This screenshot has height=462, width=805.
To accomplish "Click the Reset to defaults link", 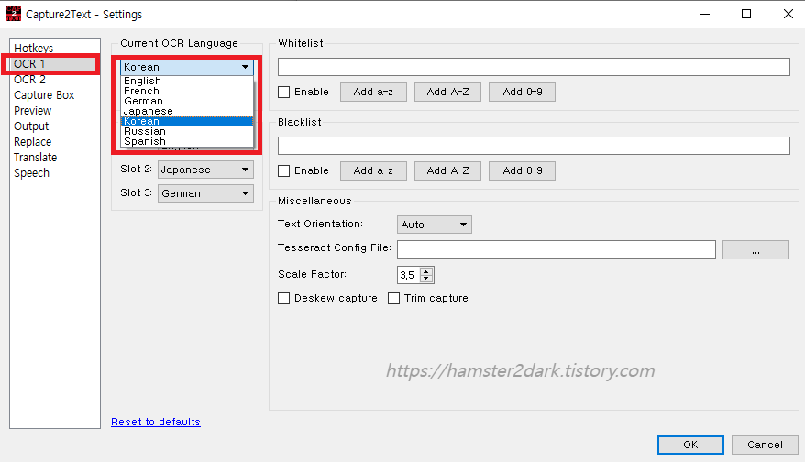I will (156, 422).
